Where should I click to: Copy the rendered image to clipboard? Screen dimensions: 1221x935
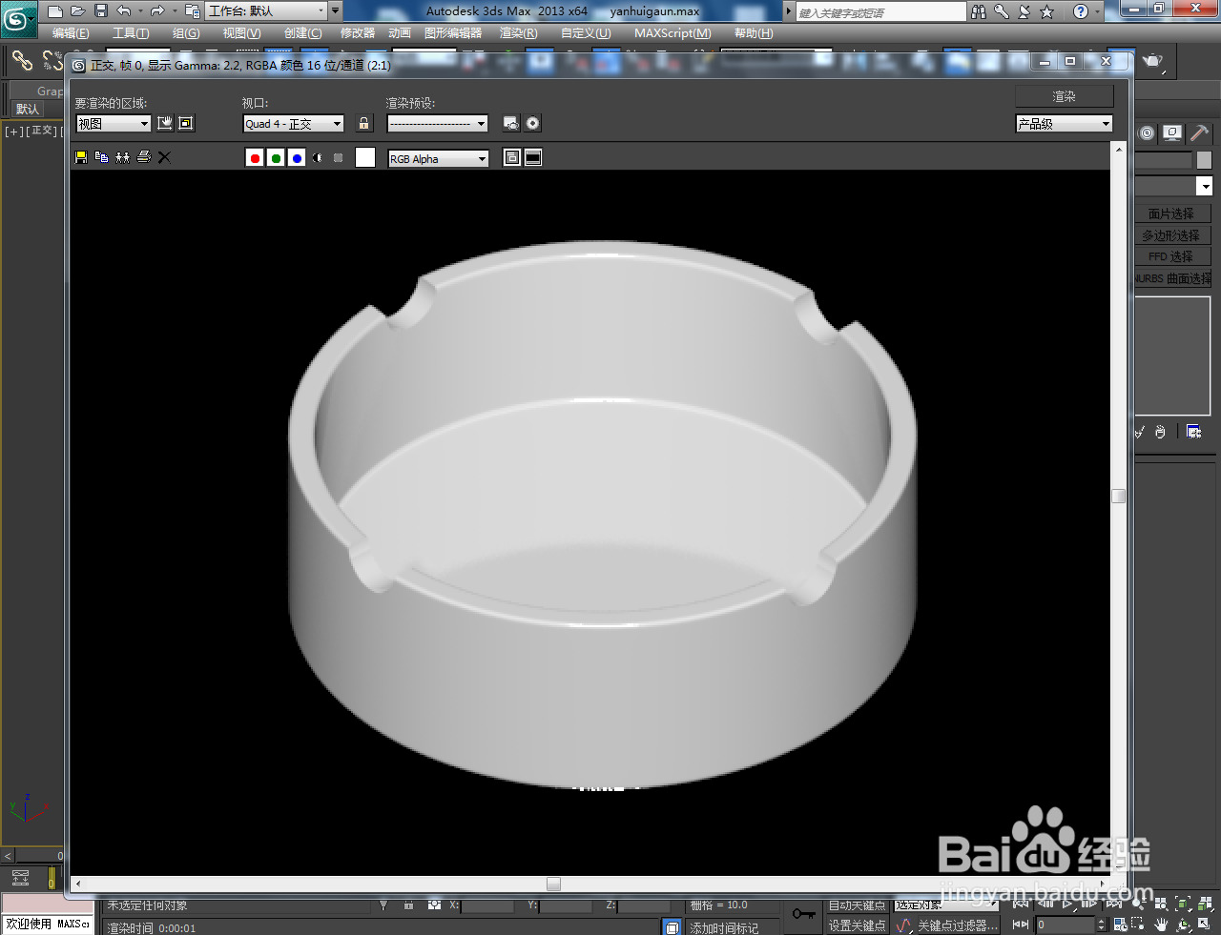tap(102, 157)
